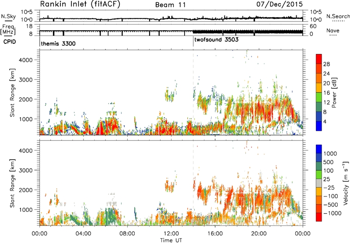350x243 pixels.
Task: Click the '08:00' time axis tick
Action: (127, 234)
